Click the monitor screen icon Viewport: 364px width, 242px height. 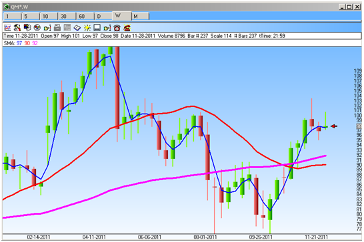97,28
